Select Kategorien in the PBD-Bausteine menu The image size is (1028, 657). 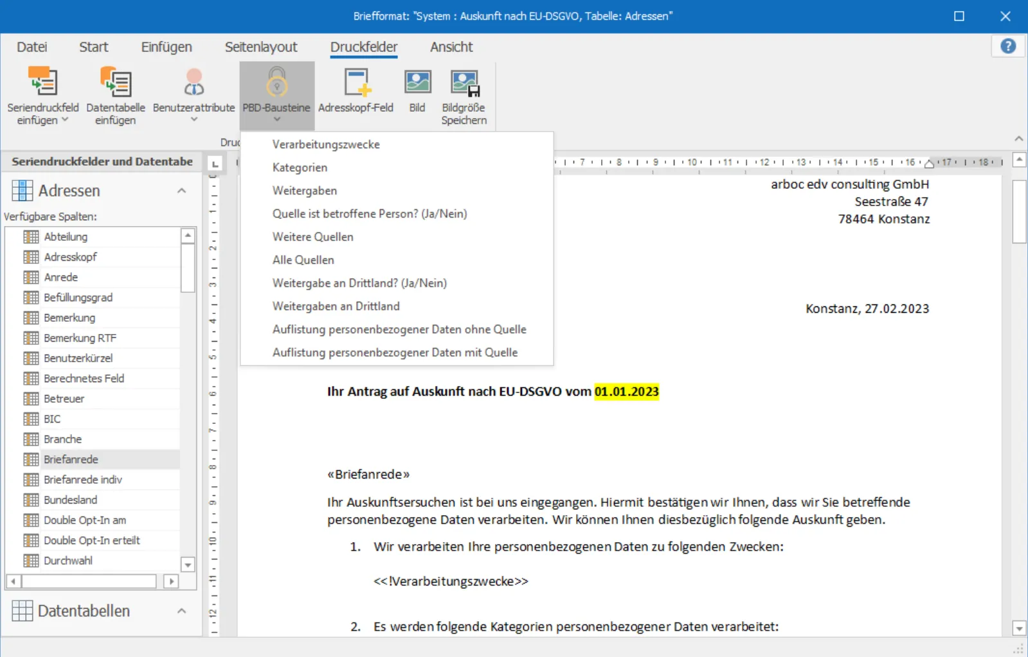[x=397, y=168]
